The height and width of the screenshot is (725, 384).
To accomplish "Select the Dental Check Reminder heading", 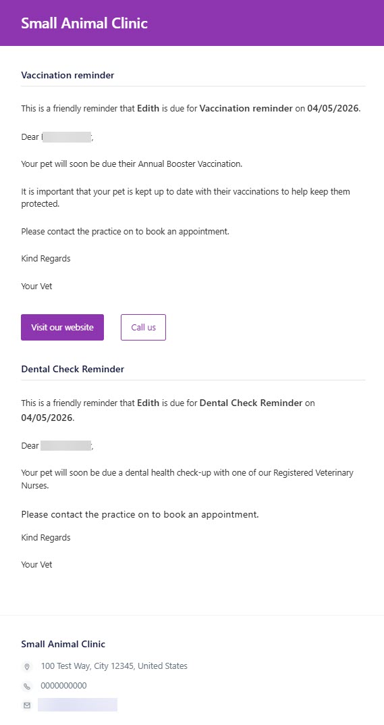I will coord(73,369).
